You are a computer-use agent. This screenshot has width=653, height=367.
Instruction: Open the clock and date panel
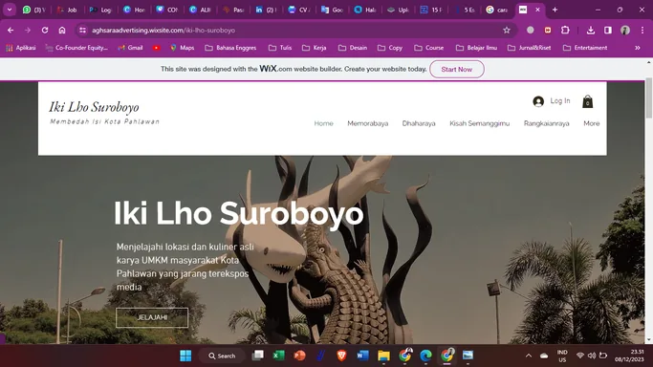coord(629,356)
